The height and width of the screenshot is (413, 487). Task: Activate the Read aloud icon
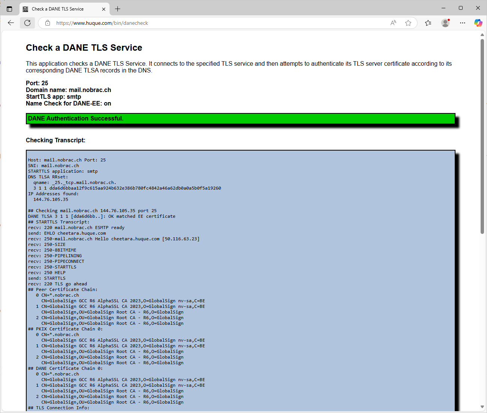point(393,23)
